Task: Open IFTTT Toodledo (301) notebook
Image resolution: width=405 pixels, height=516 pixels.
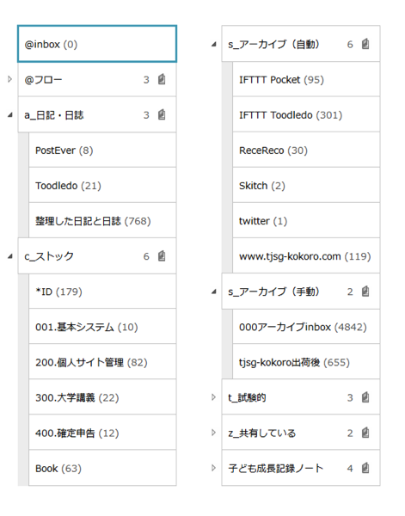Action: pos(306,114)
